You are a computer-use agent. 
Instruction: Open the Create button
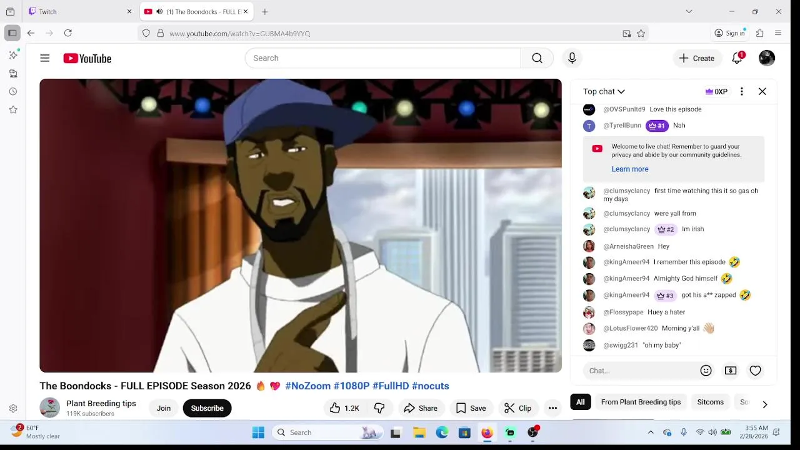[x=697, y=58]
